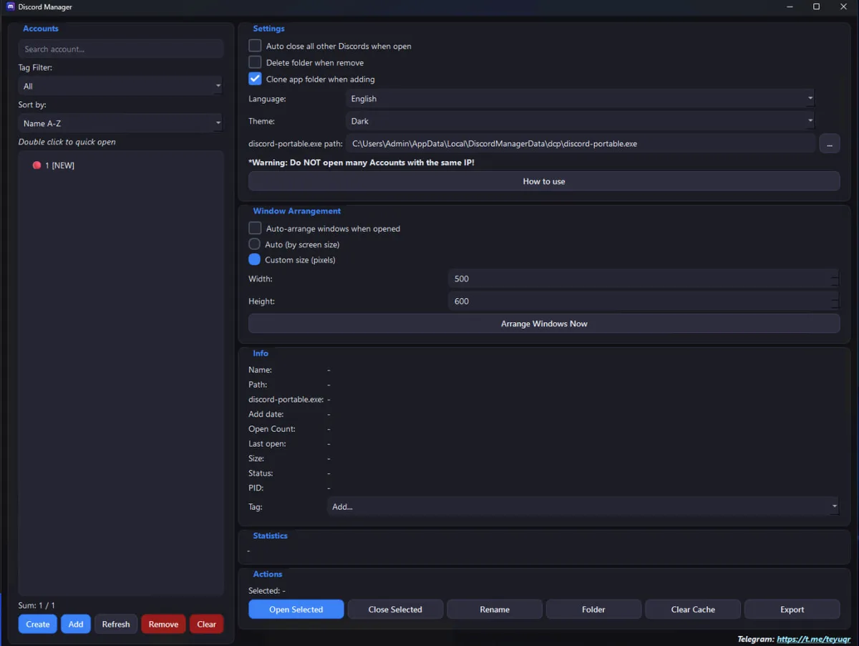
Task: Click the Open Selected button
Action: coord(296,609)
